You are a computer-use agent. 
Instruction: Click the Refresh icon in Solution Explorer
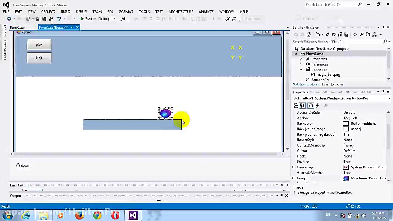(x=334, y=35)
